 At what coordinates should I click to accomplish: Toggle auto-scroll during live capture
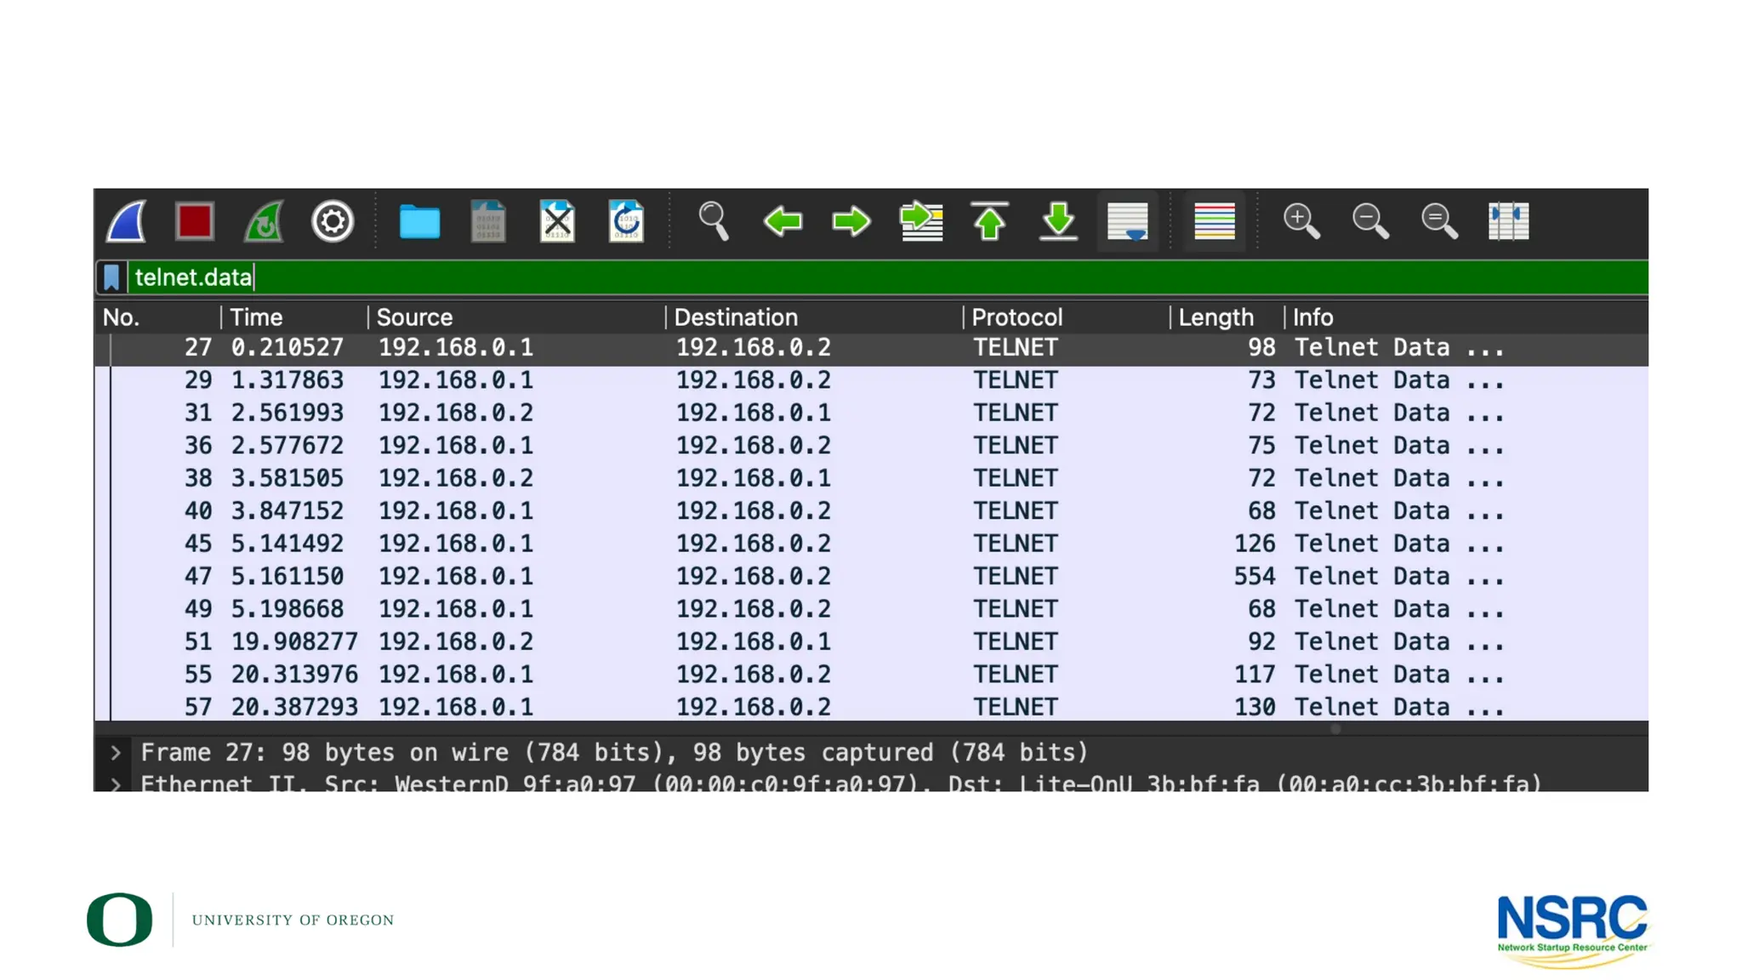1127,222
